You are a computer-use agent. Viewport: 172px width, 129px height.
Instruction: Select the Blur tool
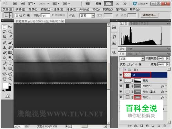coord(4,57)
